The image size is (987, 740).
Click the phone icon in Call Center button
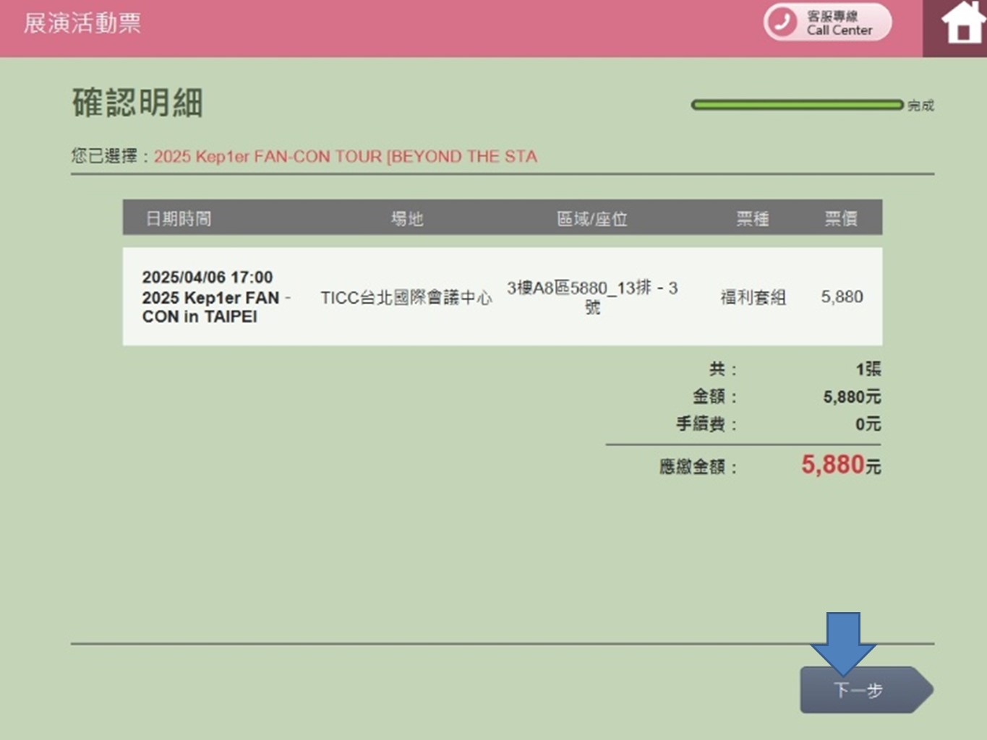[782, 22]
